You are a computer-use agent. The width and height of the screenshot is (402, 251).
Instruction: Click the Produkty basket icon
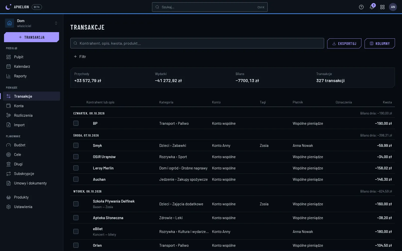[9, 197]
